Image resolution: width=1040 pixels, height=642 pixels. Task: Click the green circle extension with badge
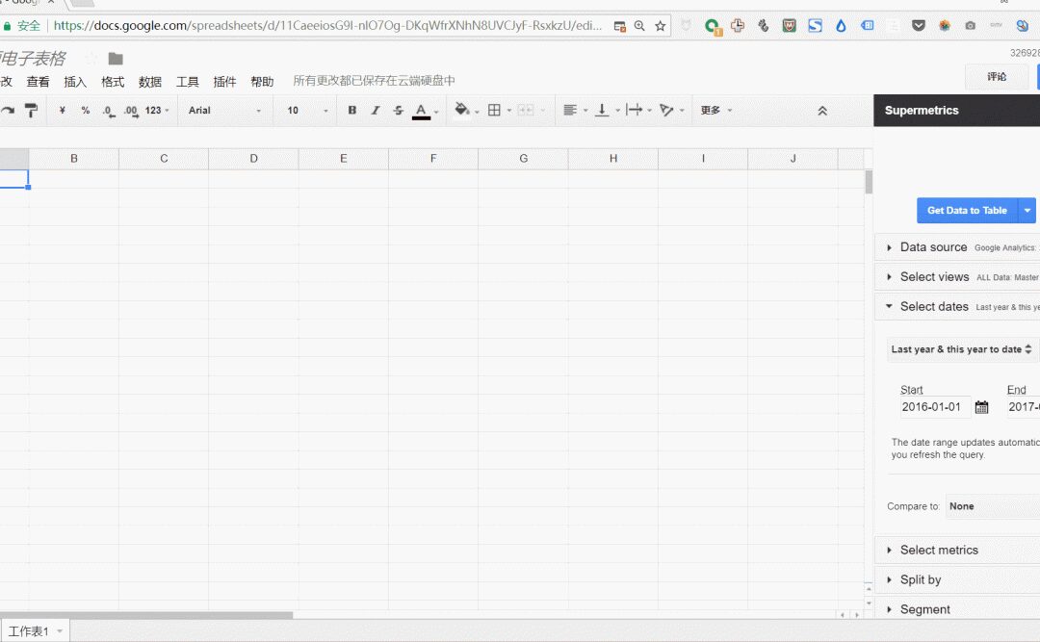pyautogui.click(x=713, y=27)
